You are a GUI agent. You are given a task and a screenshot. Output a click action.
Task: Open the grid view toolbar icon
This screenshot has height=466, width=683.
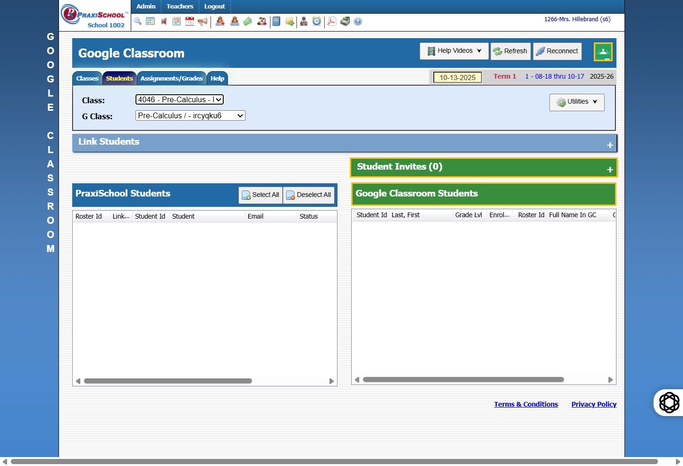click(x=151, y=21)
